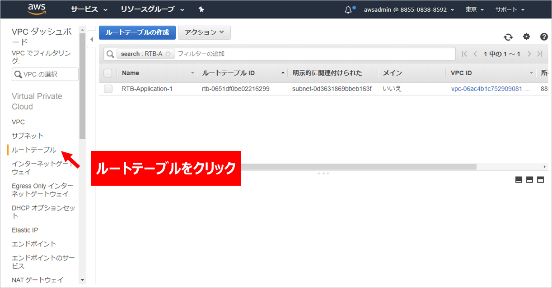The width and height of the screenshot is (552, 288).
Task: Open サブネット in the sidebar
Action: click(28, 136)
